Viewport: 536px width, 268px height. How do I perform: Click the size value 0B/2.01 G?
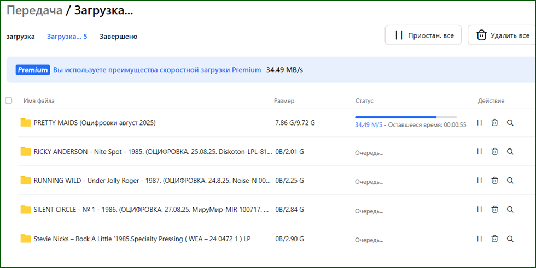289,152
